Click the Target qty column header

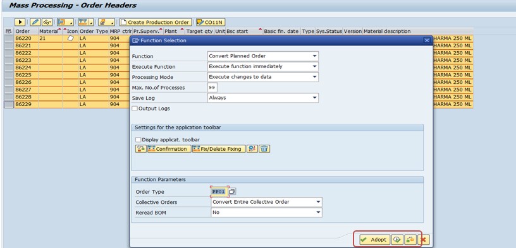coord(199,31)
